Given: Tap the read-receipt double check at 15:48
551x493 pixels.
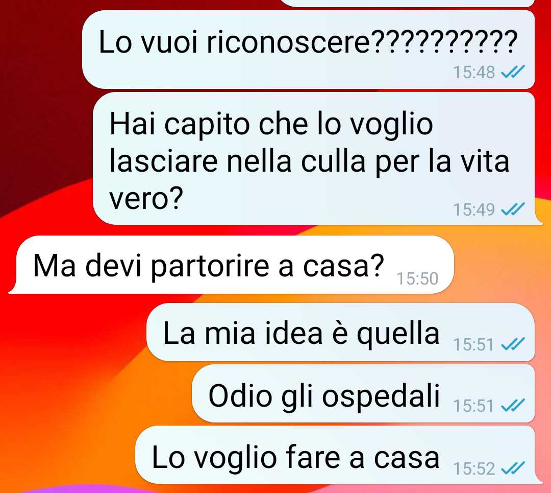Looking at the screenshot, I should (513, 72).
